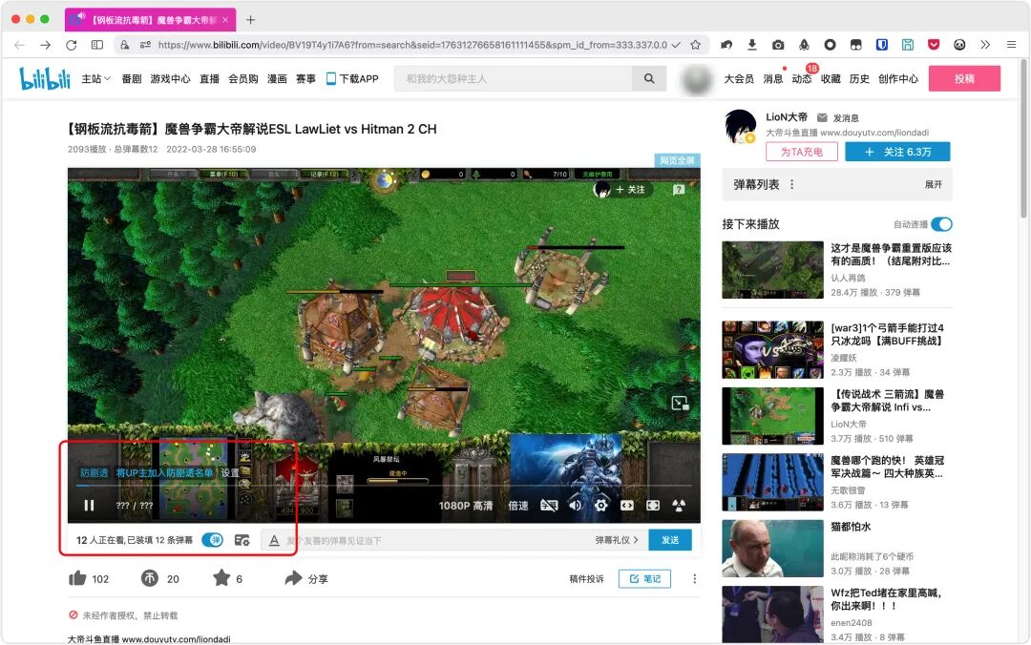This screenshot has height=645, width=1031.
Task: Open 游戏中心 navigation item
Action: pos(170,79)
